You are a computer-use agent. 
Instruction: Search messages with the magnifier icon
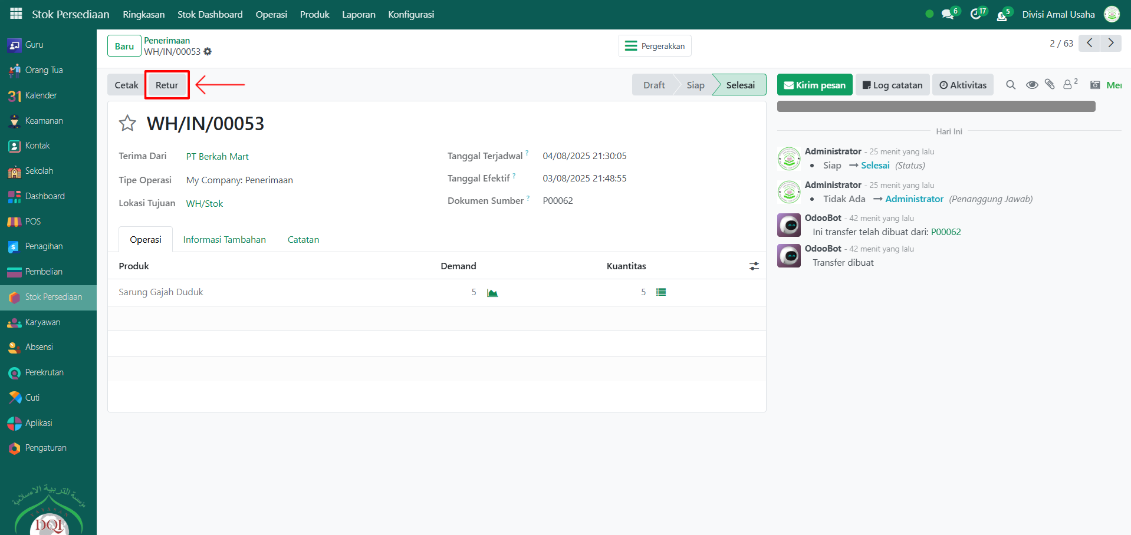point(1011,85)
